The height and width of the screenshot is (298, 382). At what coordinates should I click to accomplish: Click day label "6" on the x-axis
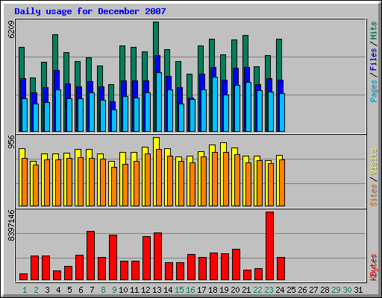[x=81, y=290]
